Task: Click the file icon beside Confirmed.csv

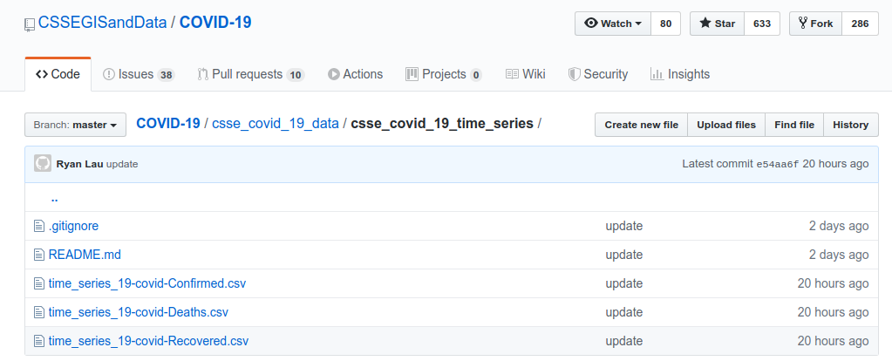Action: (38, 283)
